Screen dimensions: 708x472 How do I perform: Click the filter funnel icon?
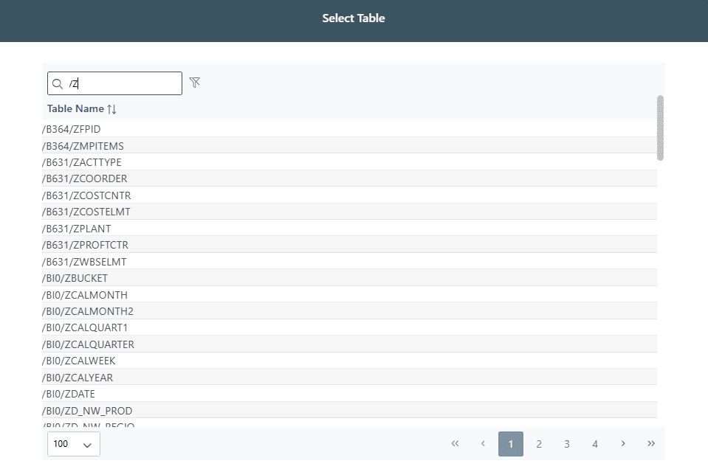pos(194,83)
